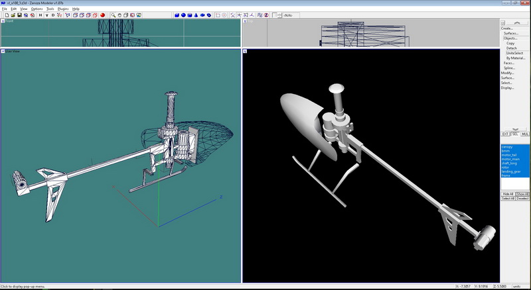This screenshot has width=531, height=290.
Task: Click the red Z axis lock icon
Action: (266, 15)
